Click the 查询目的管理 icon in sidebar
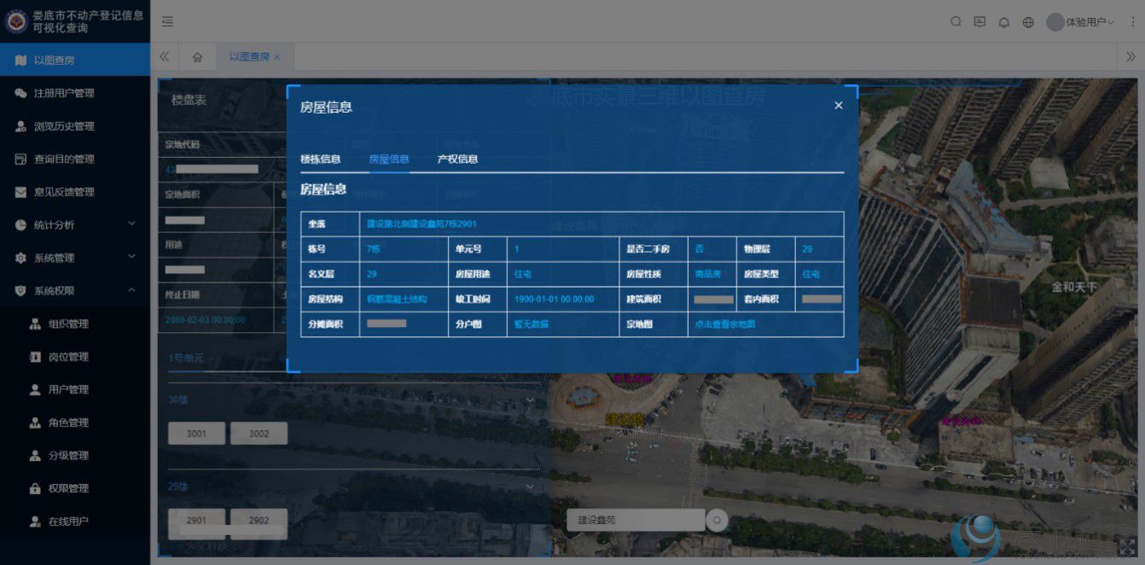The width and height of the screenshot is (1145, 565). tap(20, 159)
